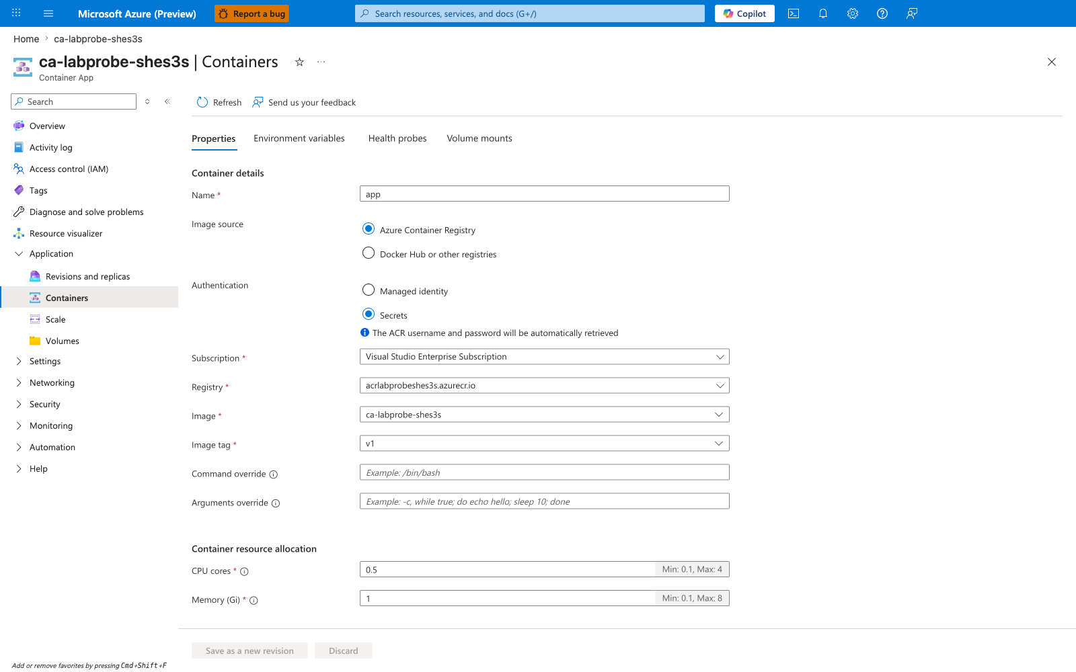Click Send us your feedback

coord(304,102)
